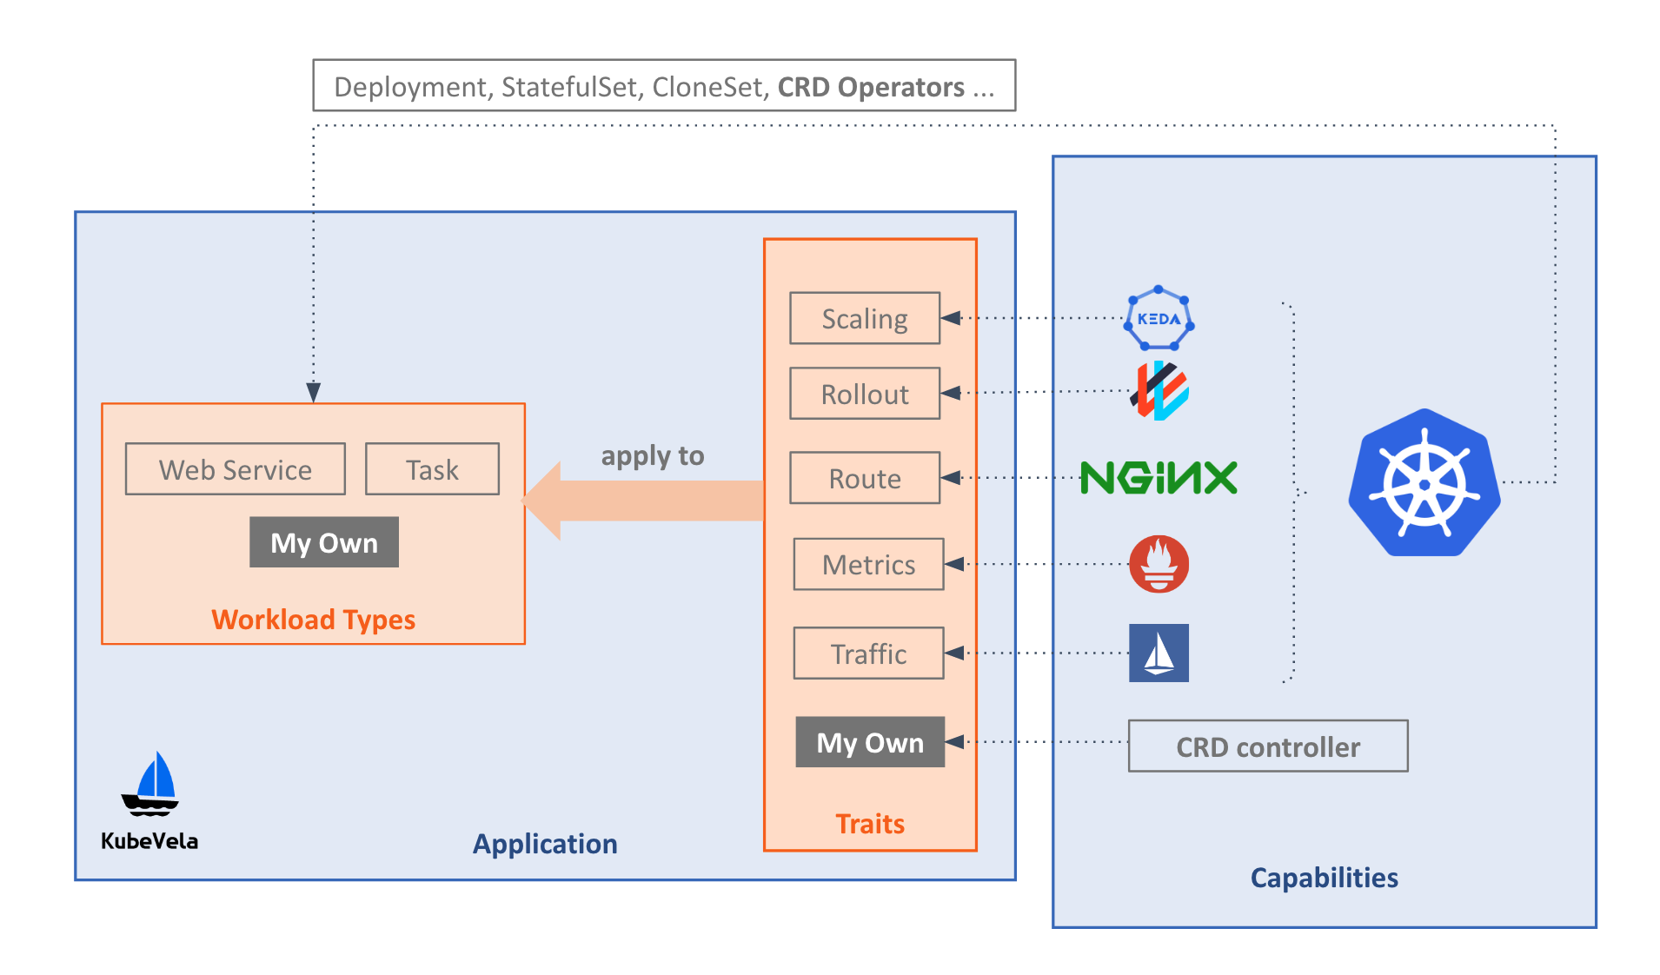Click the red Prometheus flame icon

tap(1159, 564)
